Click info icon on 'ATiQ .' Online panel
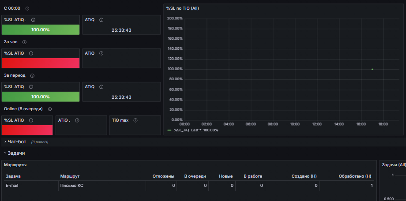 pos(77,120)
